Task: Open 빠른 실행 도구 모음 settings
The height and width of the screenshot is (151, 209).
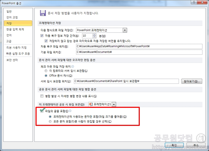Action: point(18,54)
